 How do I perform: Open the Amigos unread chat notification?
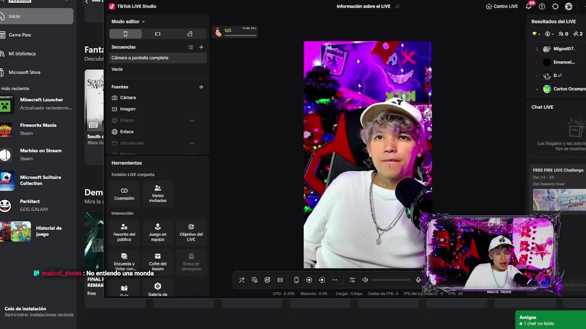551,320
